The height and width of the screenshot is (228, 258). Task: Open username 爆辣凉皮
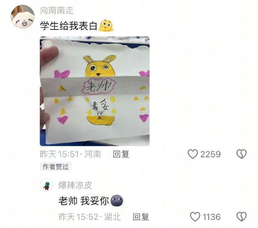[75, 185]
